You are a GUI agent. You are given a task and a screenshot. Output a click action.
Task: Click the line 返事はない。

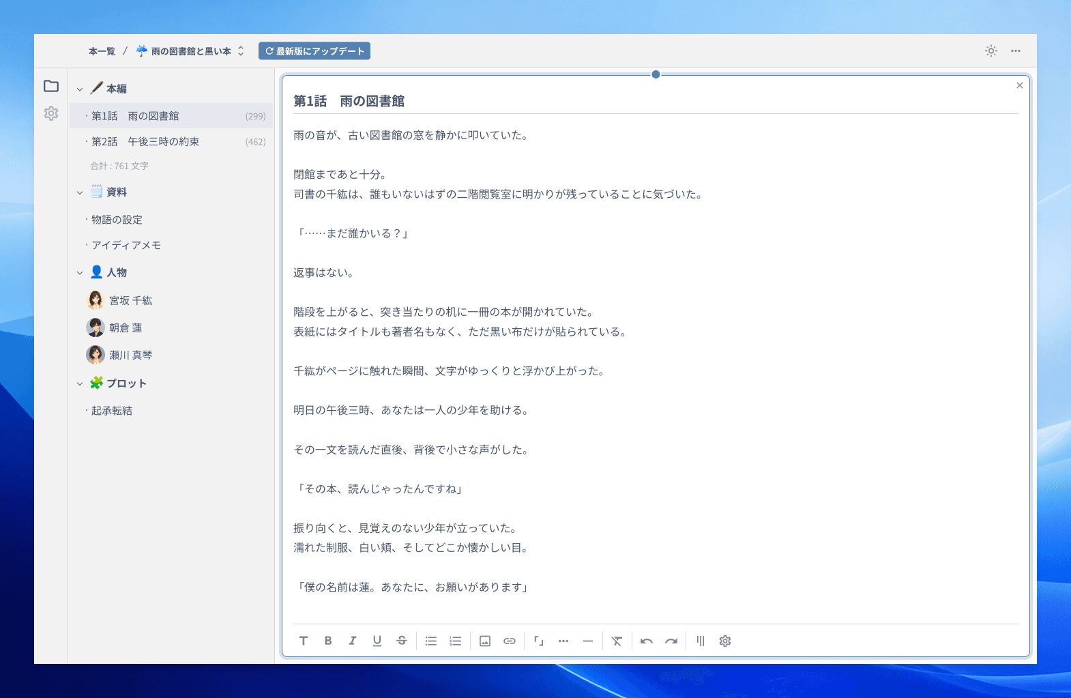click(324, 273)
